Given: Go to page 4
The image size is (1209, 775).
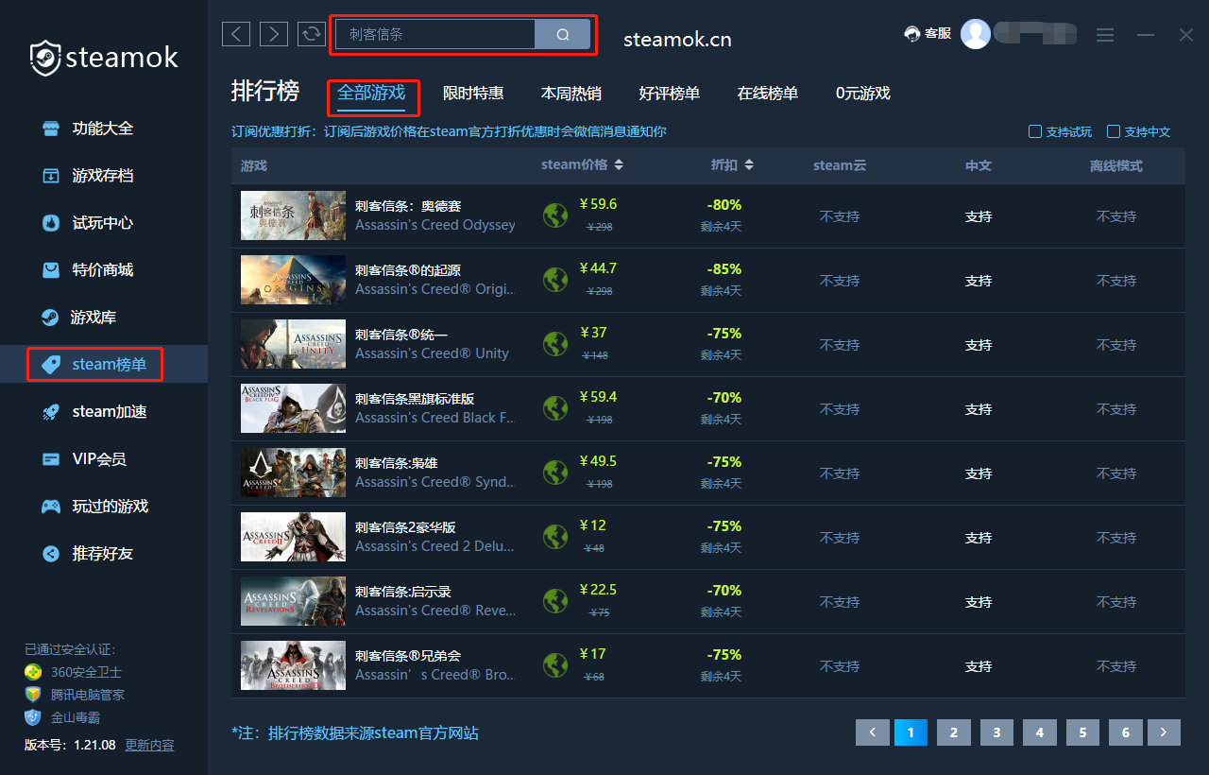Looking at the screenshot, I should (x=1040, y=732).
